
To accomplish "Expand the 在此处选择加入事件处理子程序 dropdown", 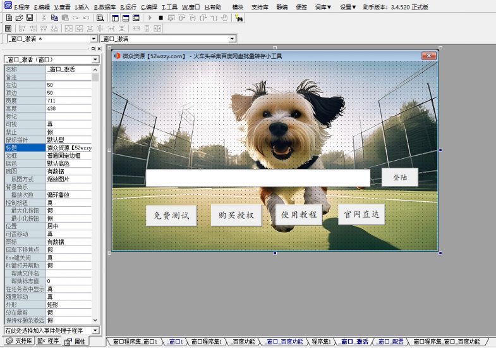I will (x=95, y=330).
